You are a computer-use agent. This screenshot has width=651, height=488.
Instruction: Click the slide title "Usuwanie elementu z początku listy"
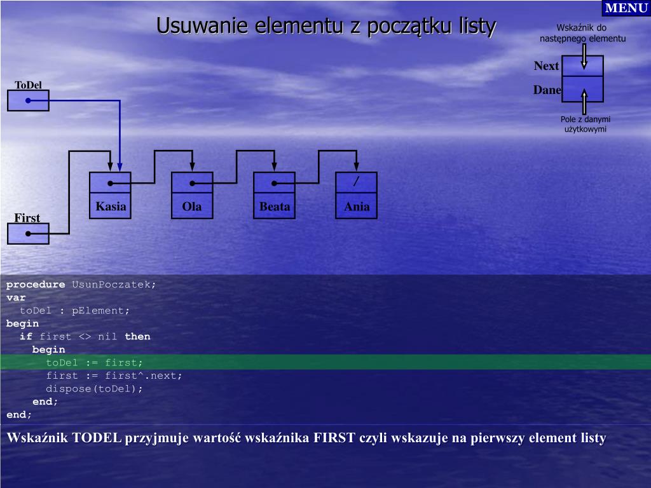[x=326, y=26]
